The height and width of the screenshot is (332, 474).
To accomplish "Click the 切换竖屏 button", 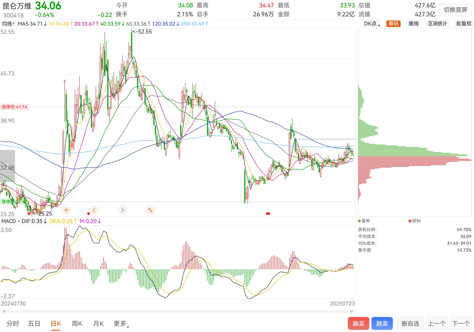I will [456, 10].
